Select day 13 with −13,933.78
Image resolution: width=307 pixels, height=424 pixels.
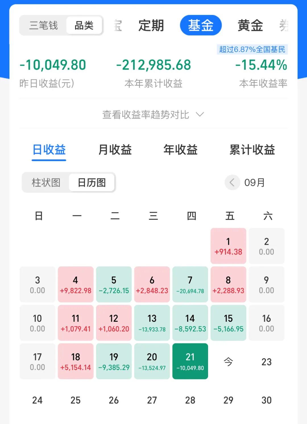click(x=152, y=323)
